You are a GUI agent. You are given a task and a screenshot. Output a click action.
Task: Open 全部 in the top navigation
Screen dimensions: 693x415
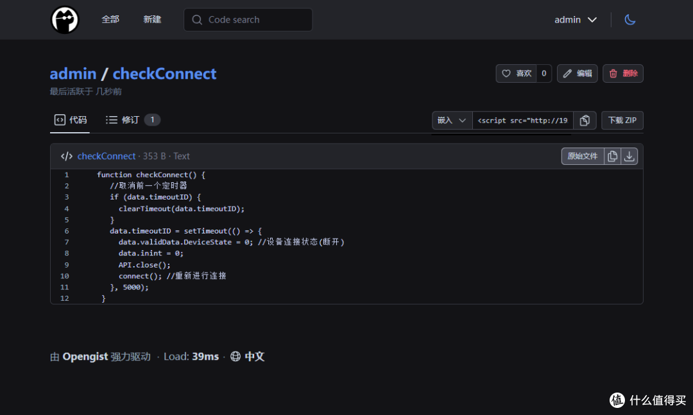[110, 19]
